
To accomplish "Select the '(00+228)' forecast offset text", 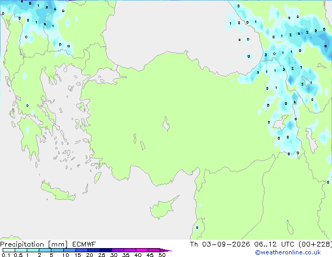I will point(315,244).
